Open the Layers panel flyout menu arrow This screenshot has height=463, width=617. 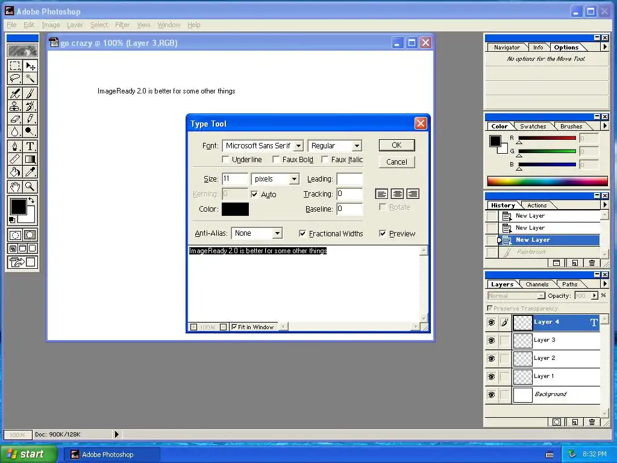[x=605, y=284]
